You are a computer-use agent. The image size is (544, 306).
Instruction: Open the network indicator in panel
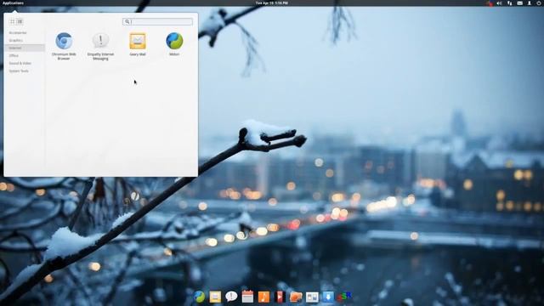(x=510, y=3)
